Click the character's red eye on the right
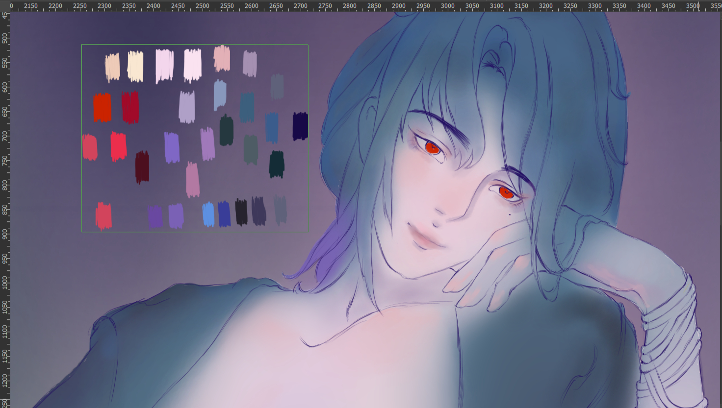Image resolution: width=722 pixels, height=408 pixels. coord(506,192)
